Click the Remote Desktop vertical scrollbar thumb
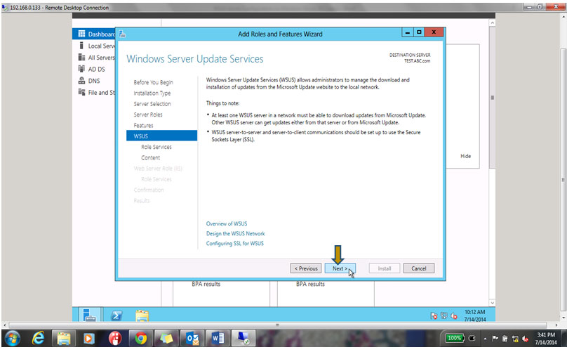This screenshot has width=567, height=352. [563, 179]
